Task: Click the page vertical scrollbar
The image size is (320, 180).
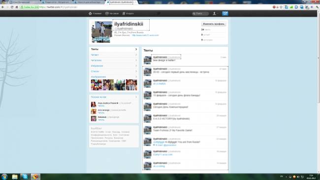Action: (319, 92)
